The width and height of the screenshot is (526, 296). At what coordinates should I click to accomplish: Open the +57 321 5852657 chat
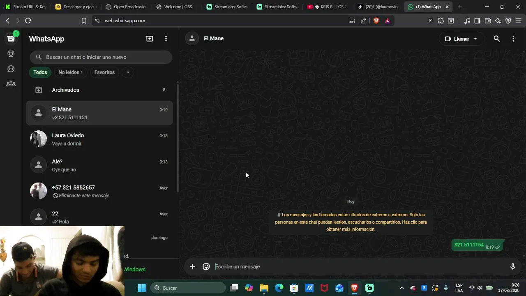coord(99,191)
